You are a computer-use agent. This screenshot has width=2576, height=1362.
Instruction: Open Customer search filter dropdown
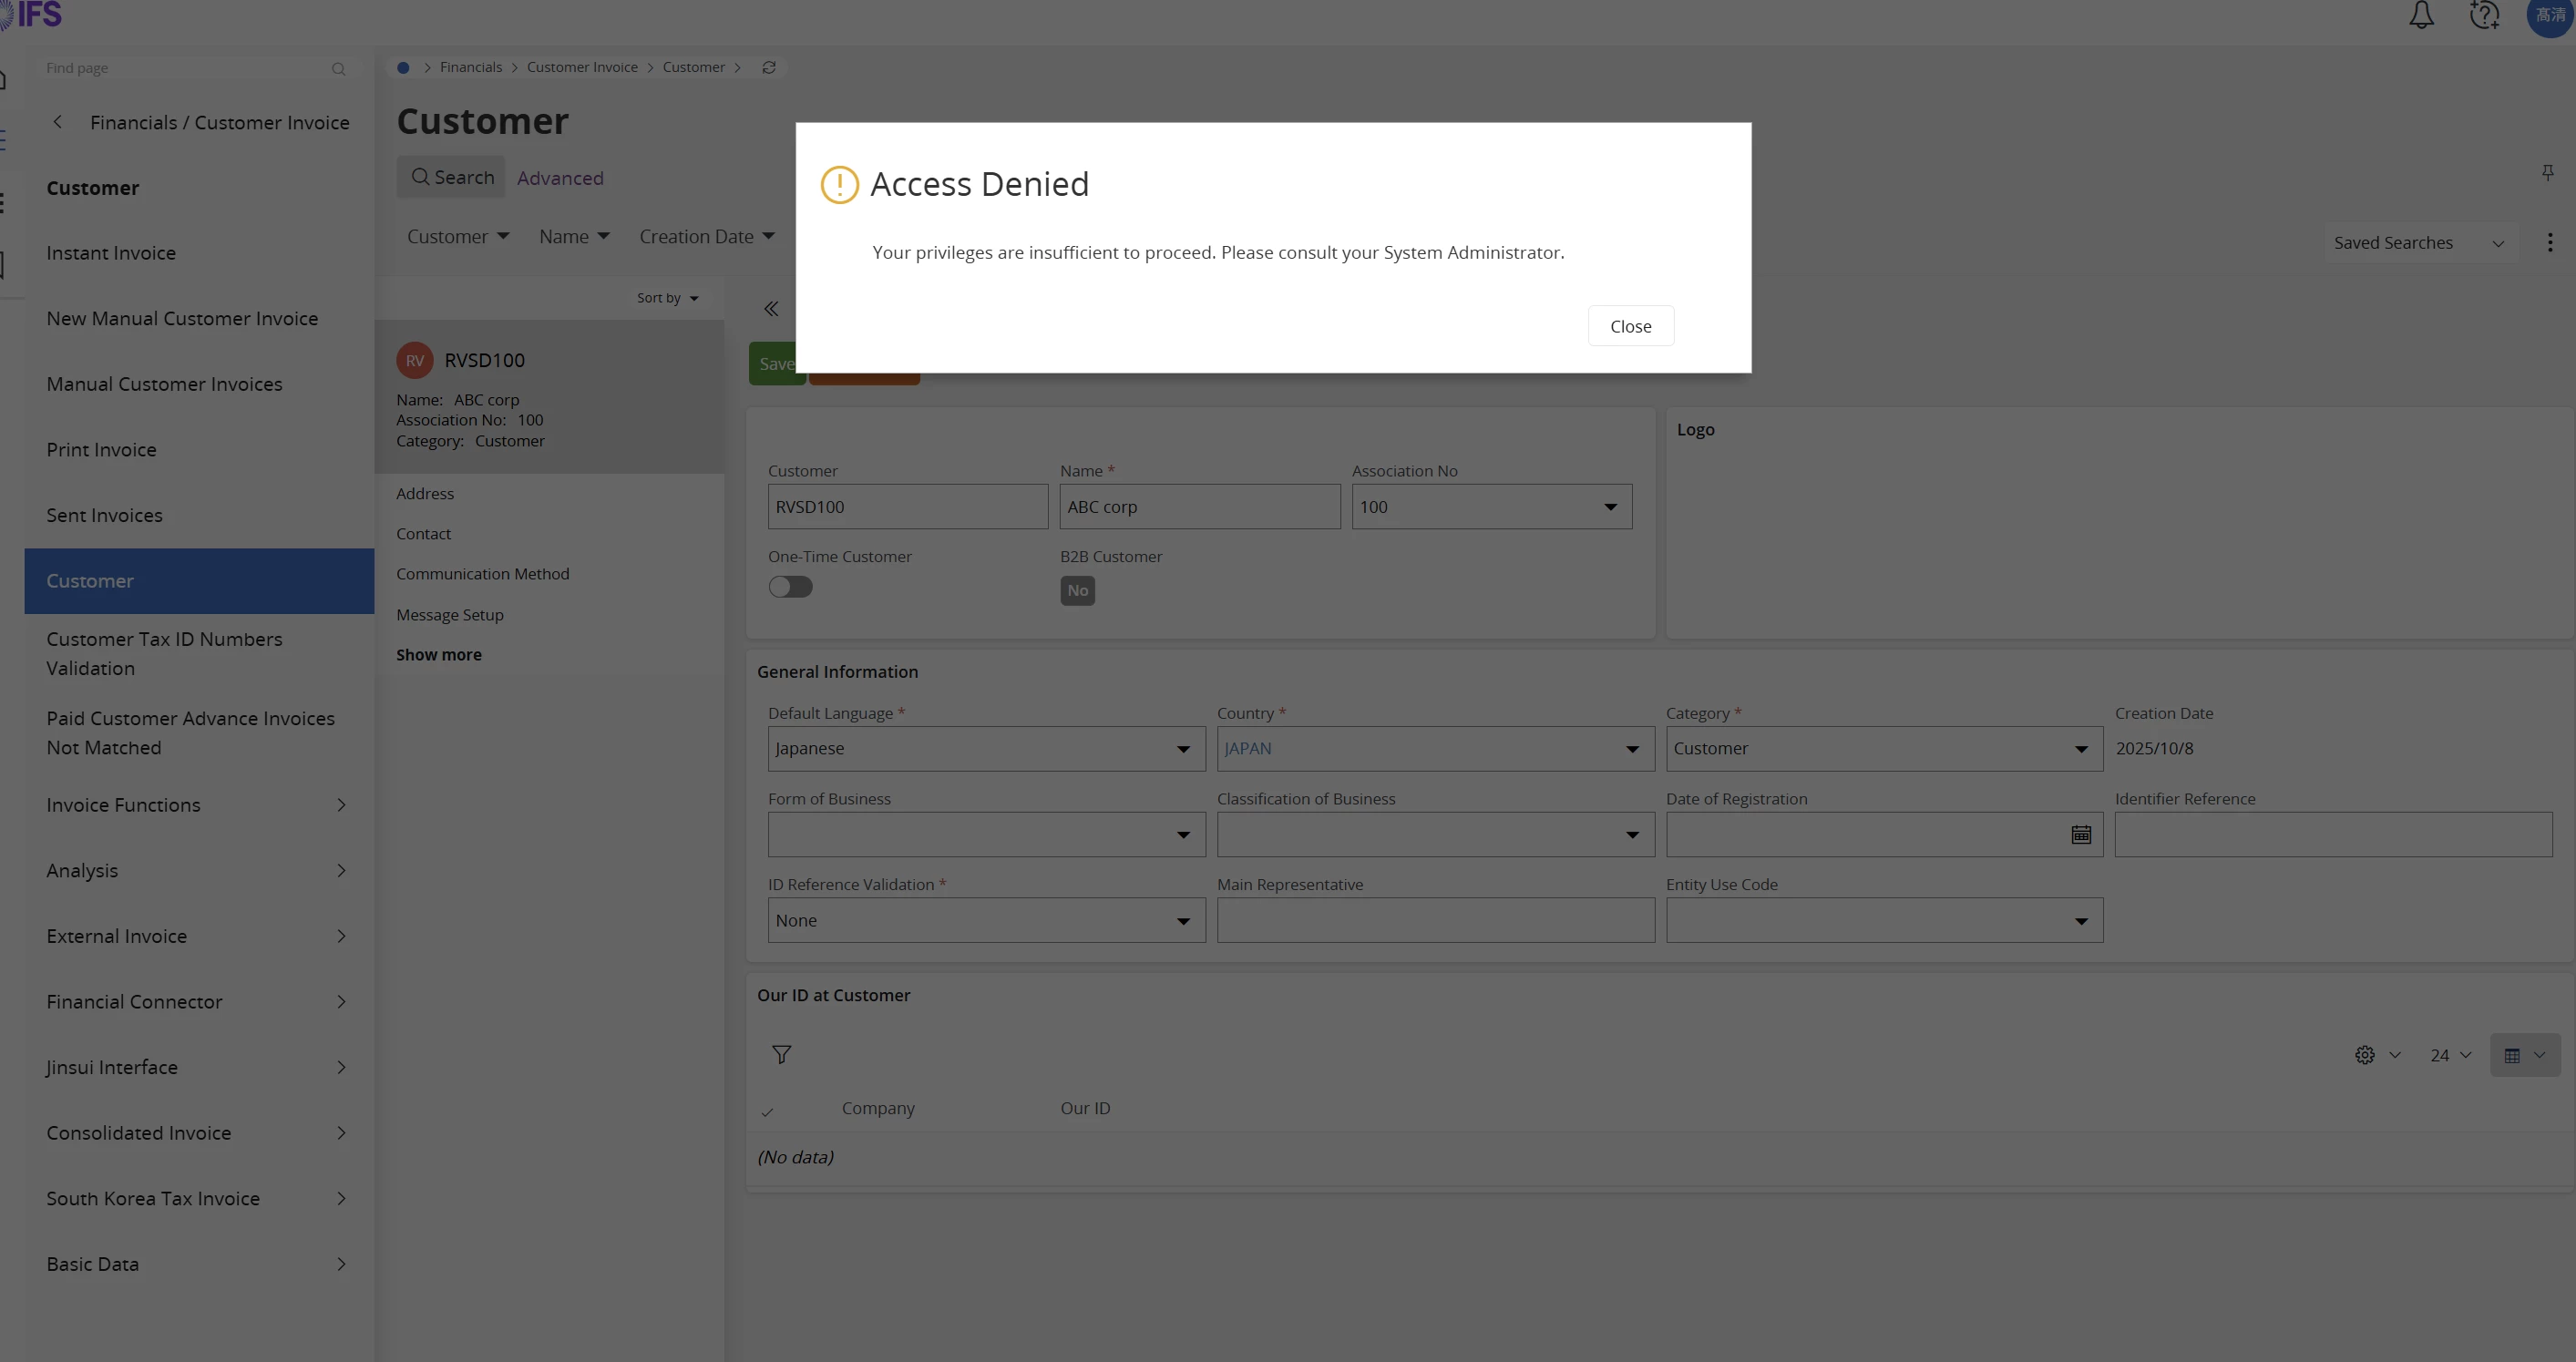pos(458,237)
